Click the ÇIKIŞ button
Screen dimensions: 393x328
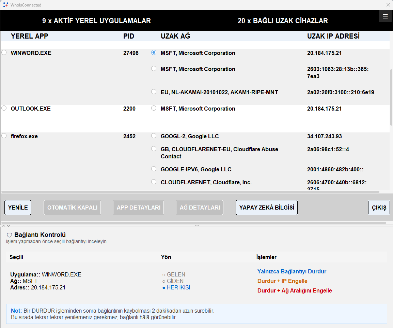pos(379,208)
